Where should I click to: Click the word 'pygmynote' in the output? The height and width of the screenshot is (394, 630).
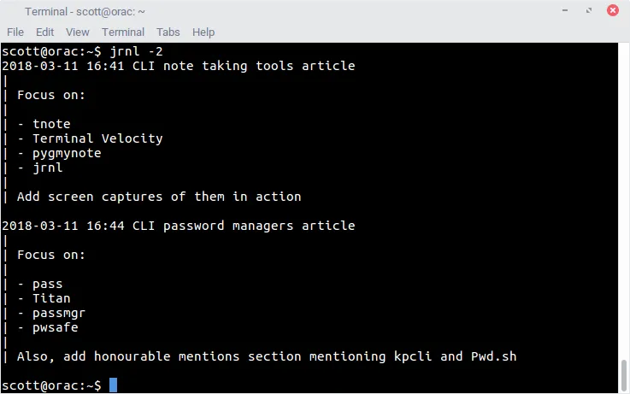point(67,153)
